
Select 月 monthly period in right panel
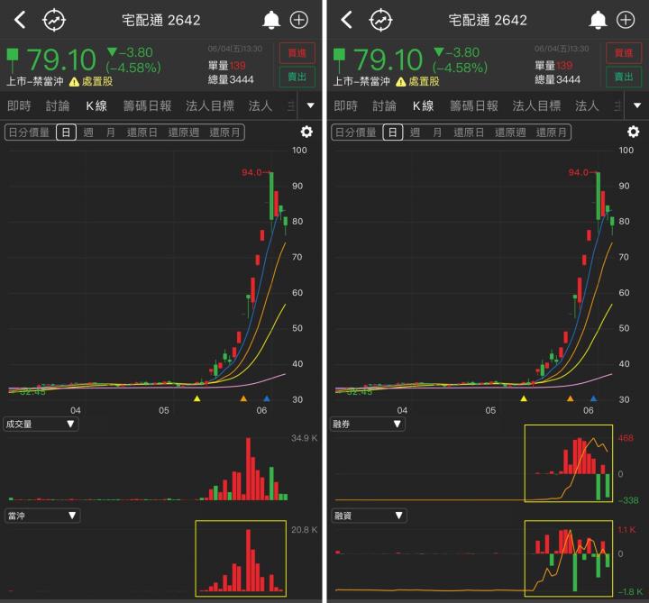point(437,132)
